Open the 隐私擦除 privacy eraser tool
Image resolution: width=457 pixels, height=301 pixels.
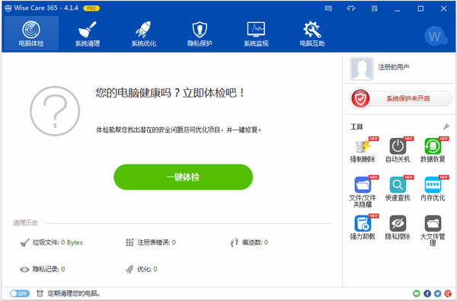[x=398, y=227]
